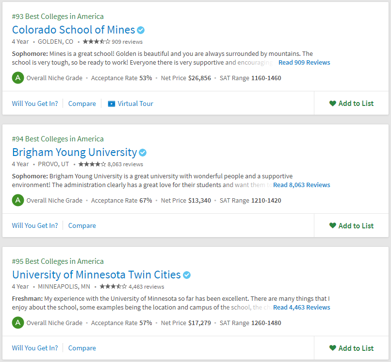Click the 909 reviews count text

[x=127, y=42]
